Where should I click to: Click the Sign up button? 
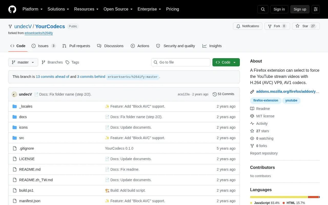click(300, 9)
